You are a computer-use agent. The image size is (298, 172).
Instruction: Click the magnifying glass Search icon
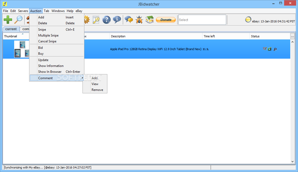click(x=19, y=19)
